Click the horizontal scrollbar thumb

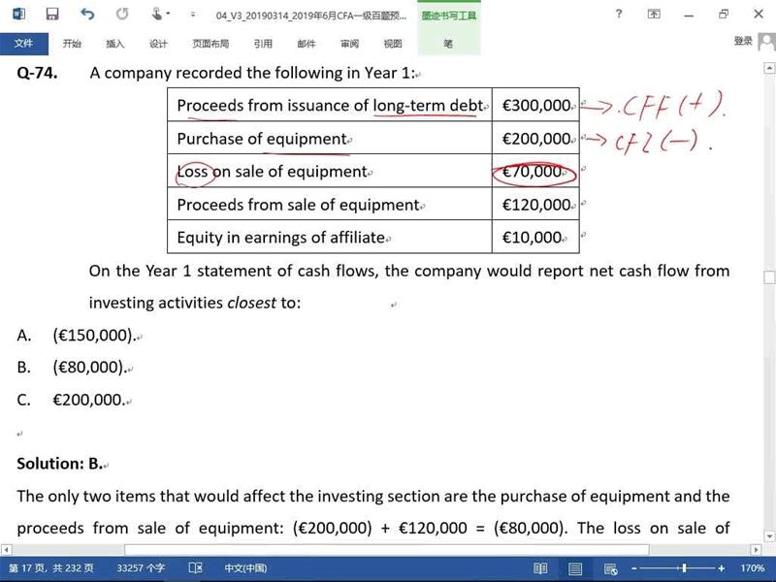[386, 549]
